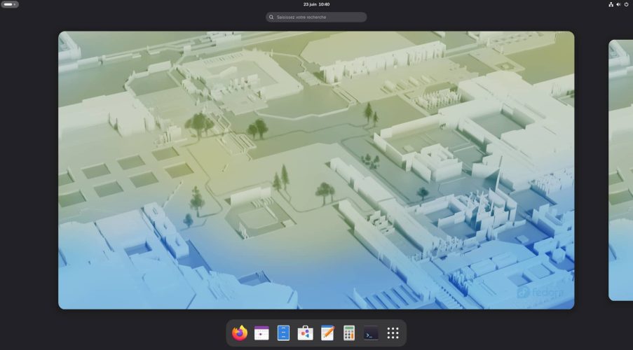Launch the Calculator app
The image size is (633, 350).
point(349,333)
